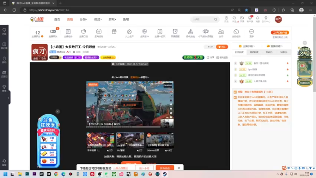Switch to the 日活跃度 tab
Viewport: 316px width, 178px height.
click(x=239, y=52)
